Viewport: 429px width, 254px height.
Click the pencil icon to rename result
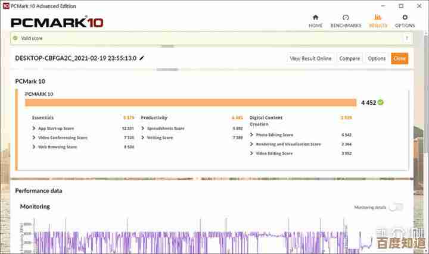click(142, 58)
